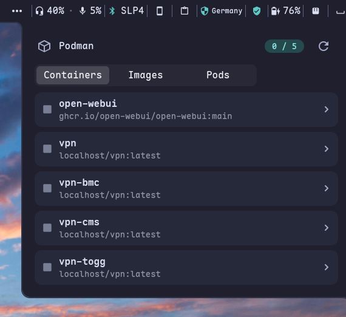
Task: Toggle the vpn-togg container status square
Action: (x=47, y=267)
